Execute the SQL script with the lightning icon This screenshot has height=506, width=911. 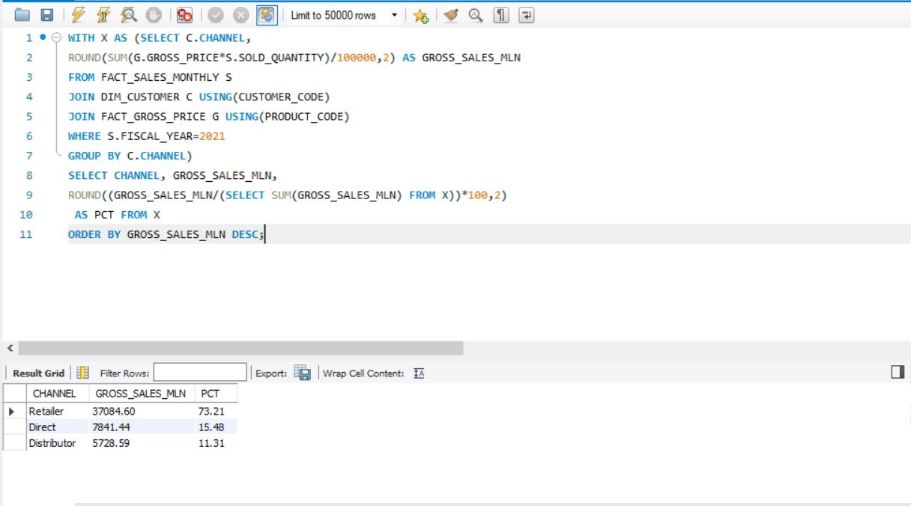click(76, 15)
